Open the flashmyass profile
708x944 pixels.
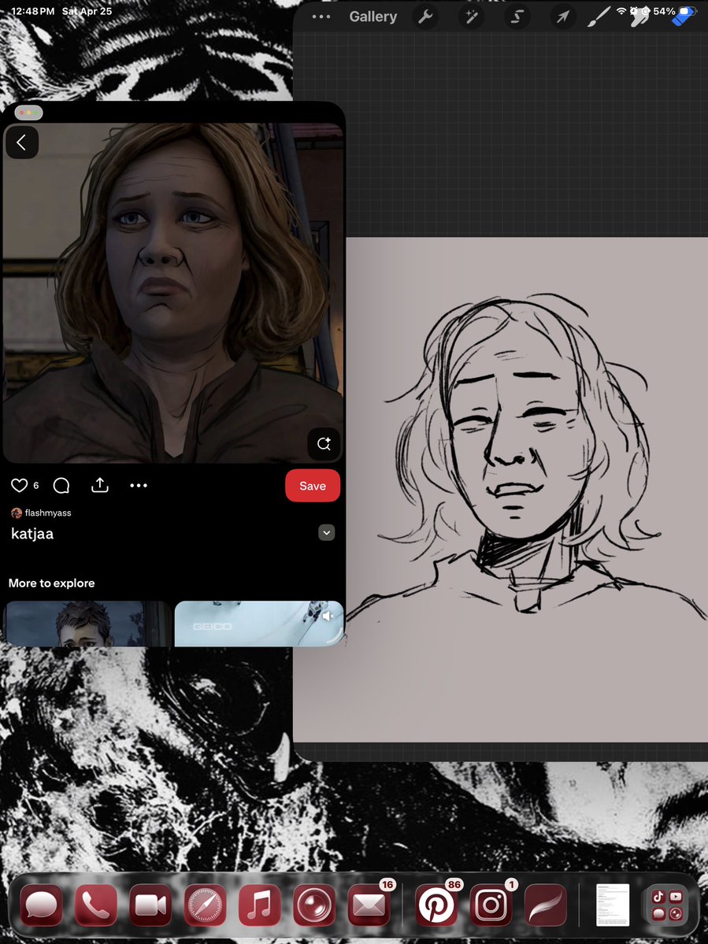tap(41, 513)
